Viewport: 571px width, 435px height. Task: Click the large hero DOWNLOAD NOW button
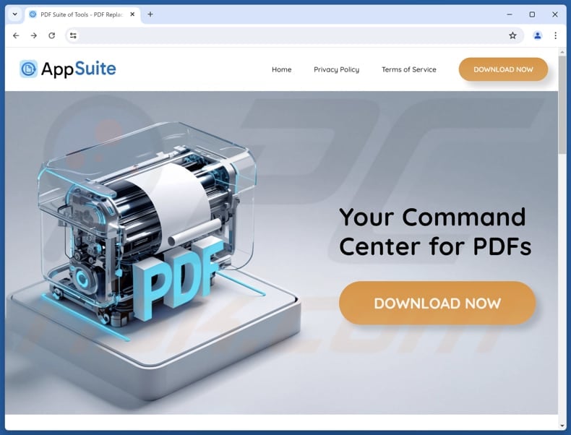437,303
